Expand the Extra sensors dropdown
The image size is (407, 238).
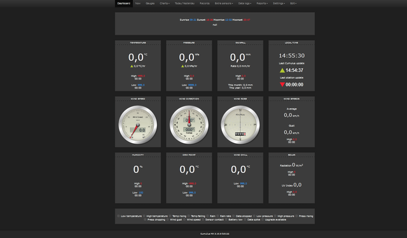click(224, 3)
